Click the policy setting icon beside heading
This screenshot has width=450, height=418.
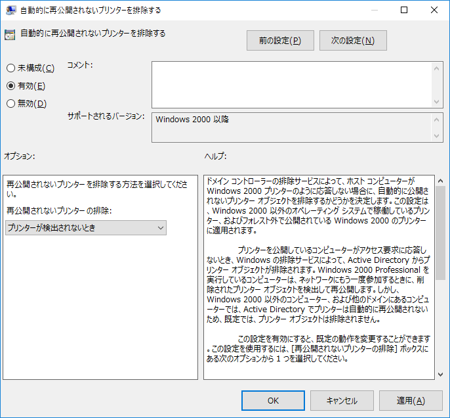pyautogui.click(x=10, y=35)
